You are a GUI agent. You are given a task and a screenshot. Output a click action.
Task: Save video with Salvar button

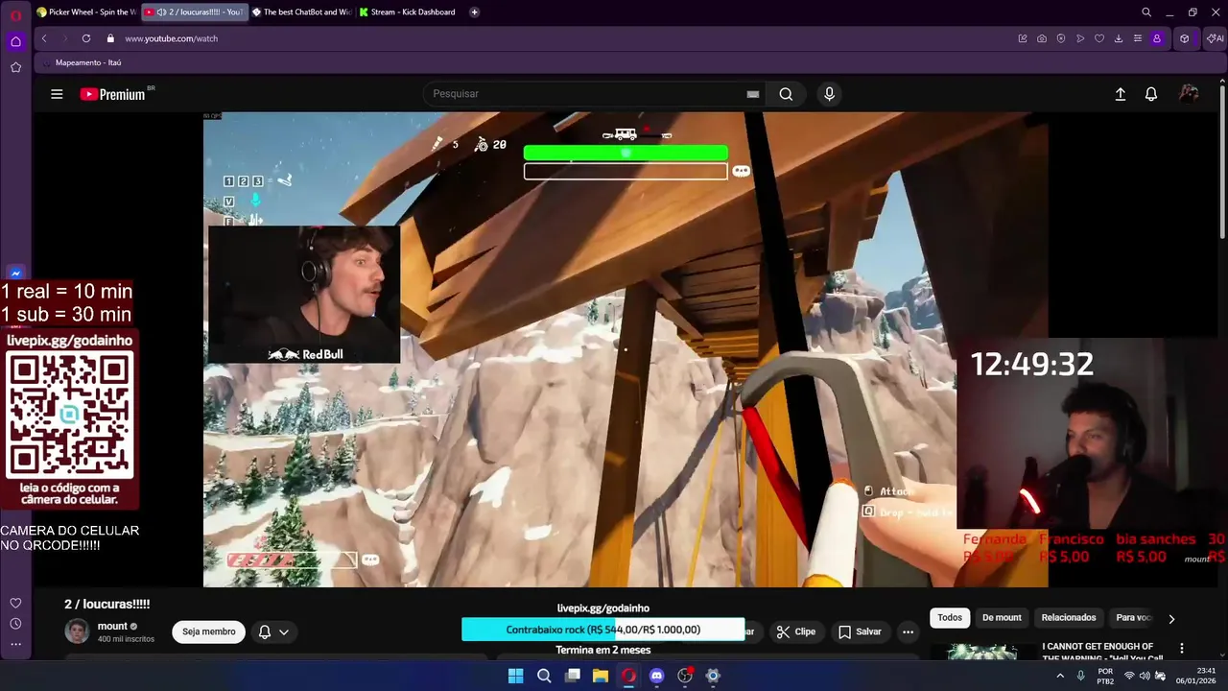pyautogui.click(x=861, y=631)
